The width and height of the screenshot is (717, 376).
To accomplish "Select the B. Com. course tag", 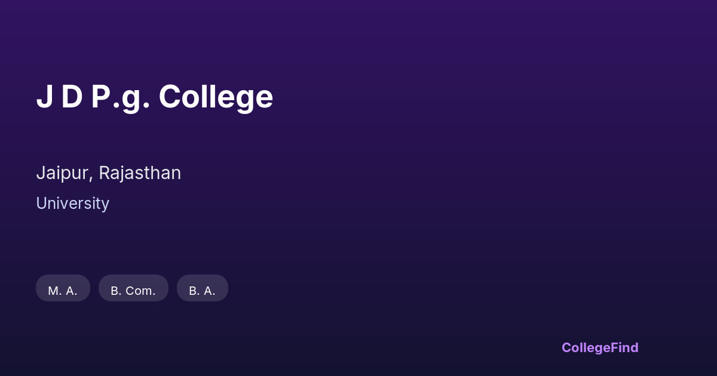I will (133, 288).
